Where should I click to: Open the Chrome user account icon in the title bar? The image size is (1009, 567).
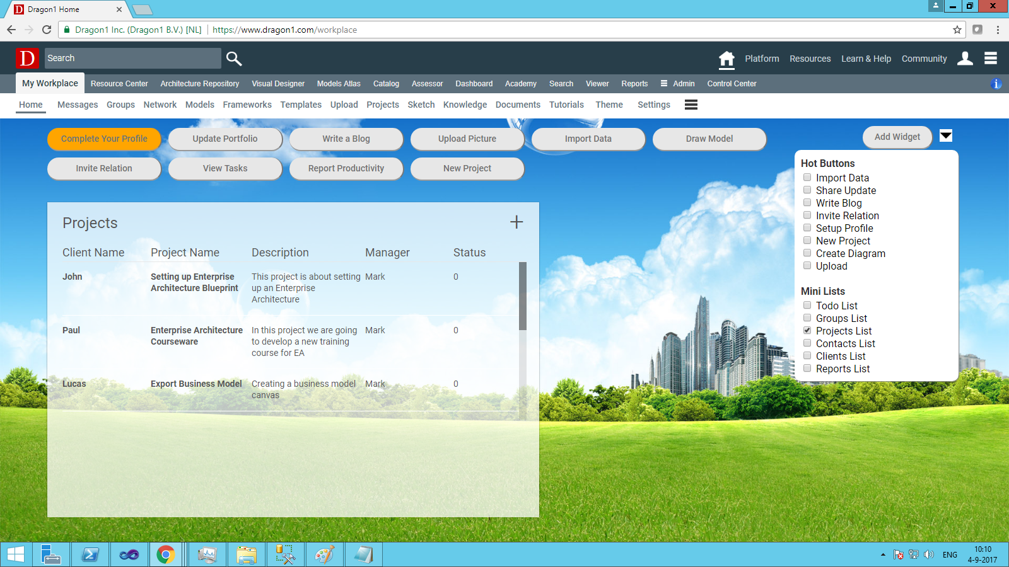[936, 6]
